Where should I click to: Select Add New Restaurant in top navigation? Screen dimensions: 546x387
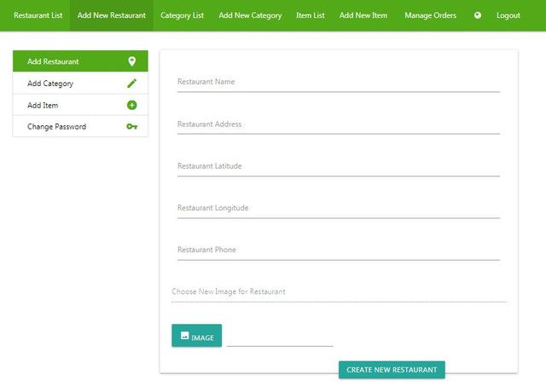[x=111, y=15]
